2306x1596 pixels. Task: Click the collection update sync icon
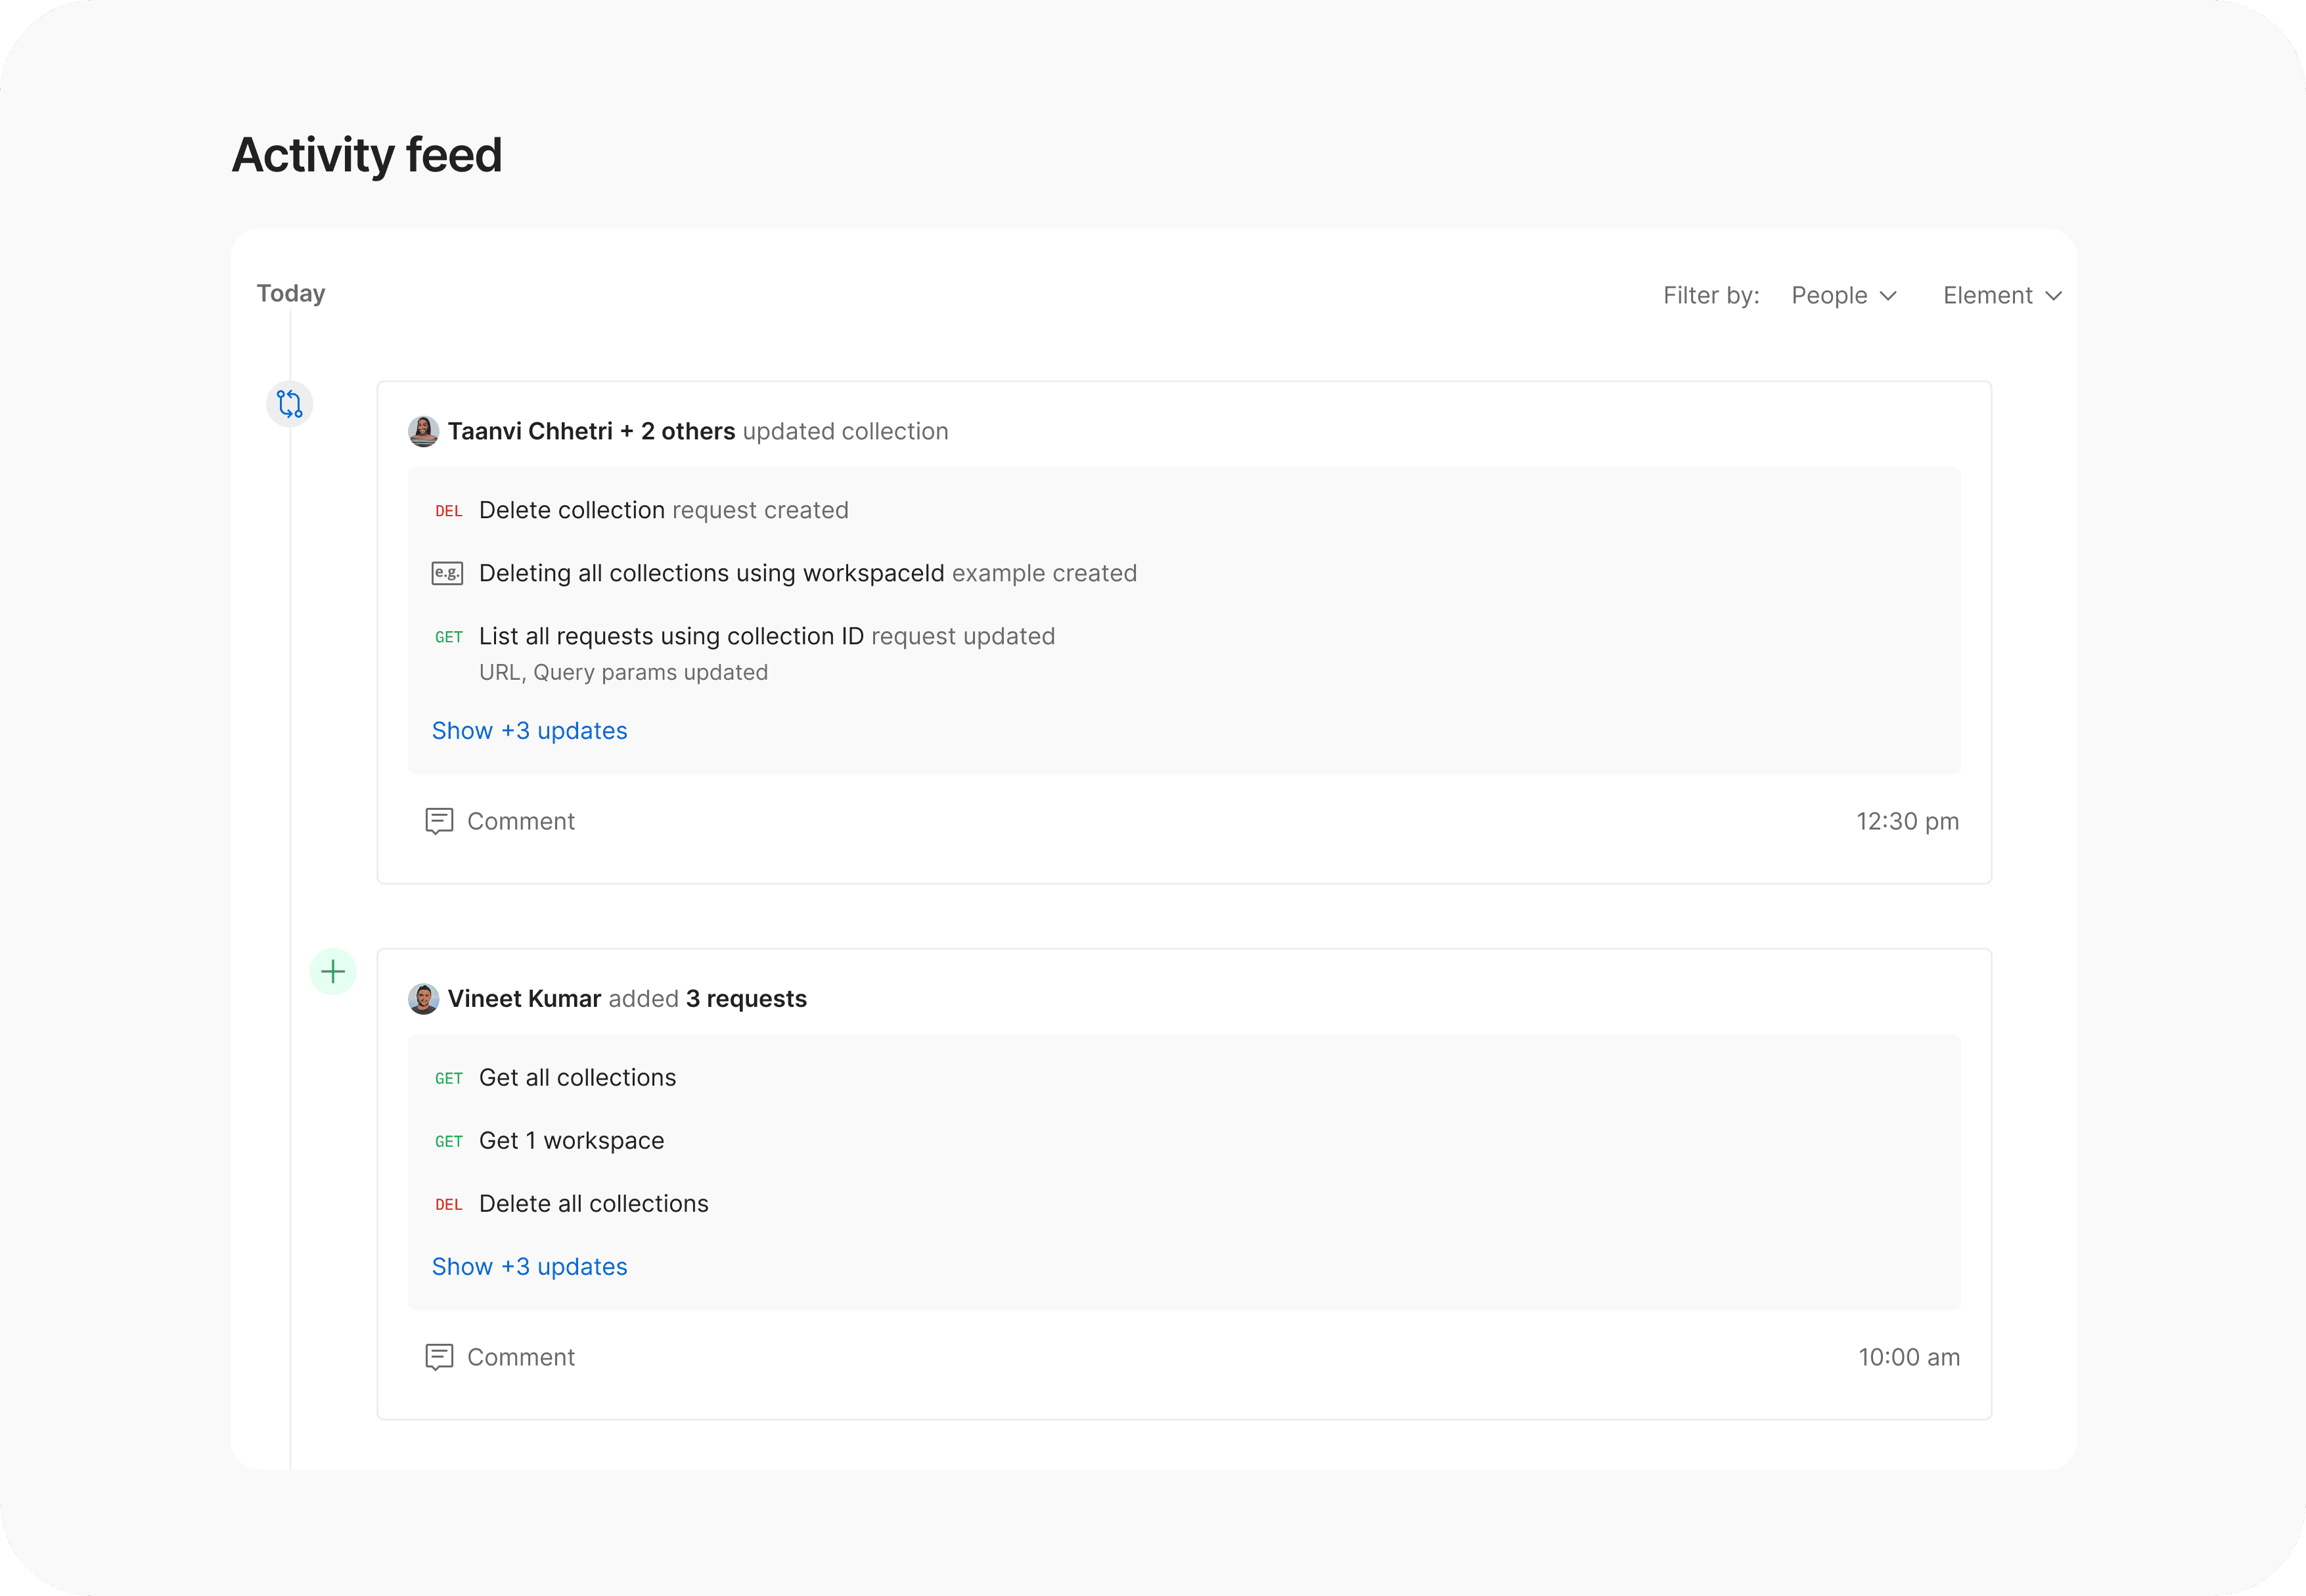289,404
